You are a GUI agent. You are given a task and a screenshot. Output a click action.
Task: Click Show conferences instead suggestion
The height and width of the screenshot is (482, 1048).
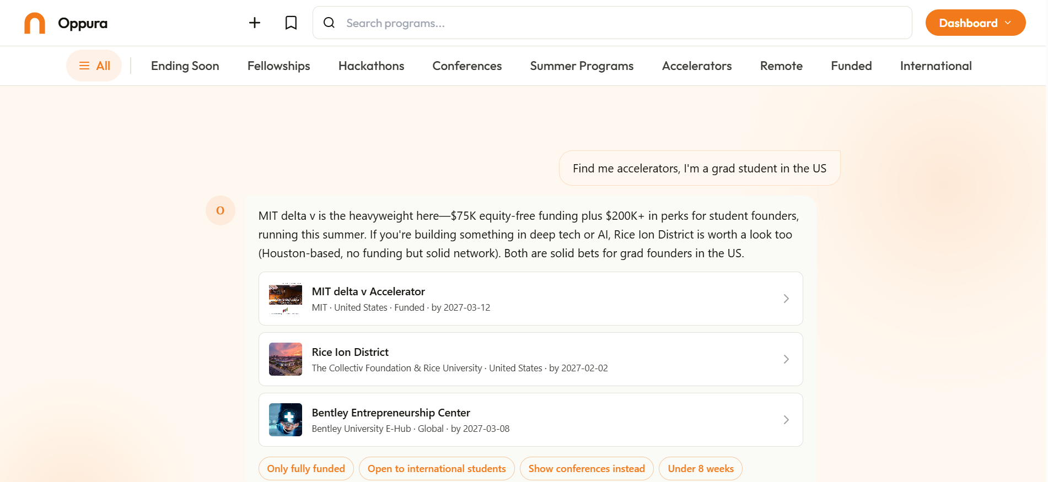point(587,469)
